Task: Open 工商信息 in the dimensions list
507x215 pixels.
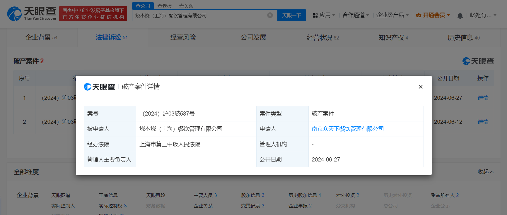Action: tap(108, 195)
